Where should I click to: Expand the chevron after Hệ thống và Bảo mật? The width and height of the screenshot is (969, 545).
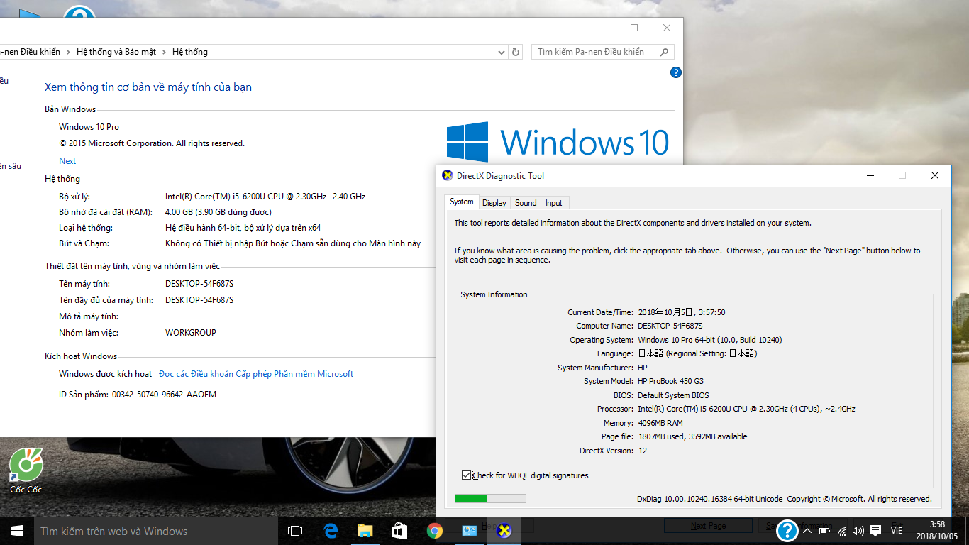tap(164, 52)
